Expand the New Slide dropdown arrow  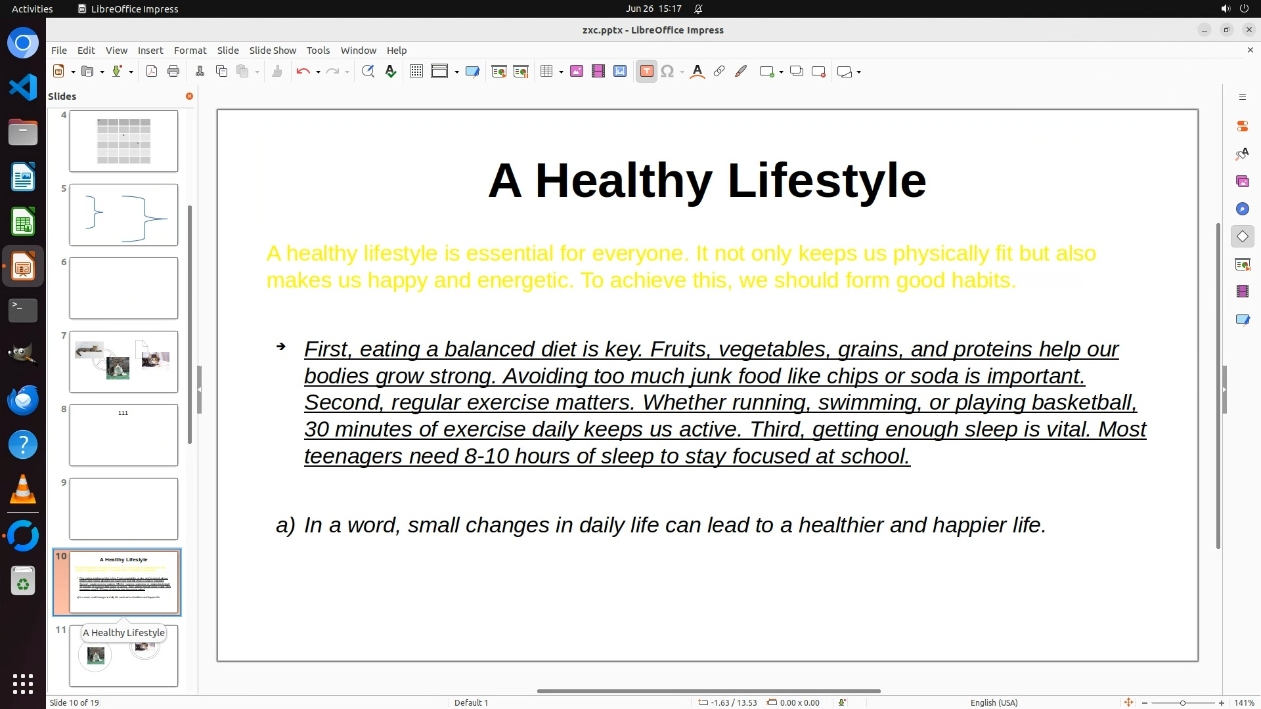tap(781, 72)
